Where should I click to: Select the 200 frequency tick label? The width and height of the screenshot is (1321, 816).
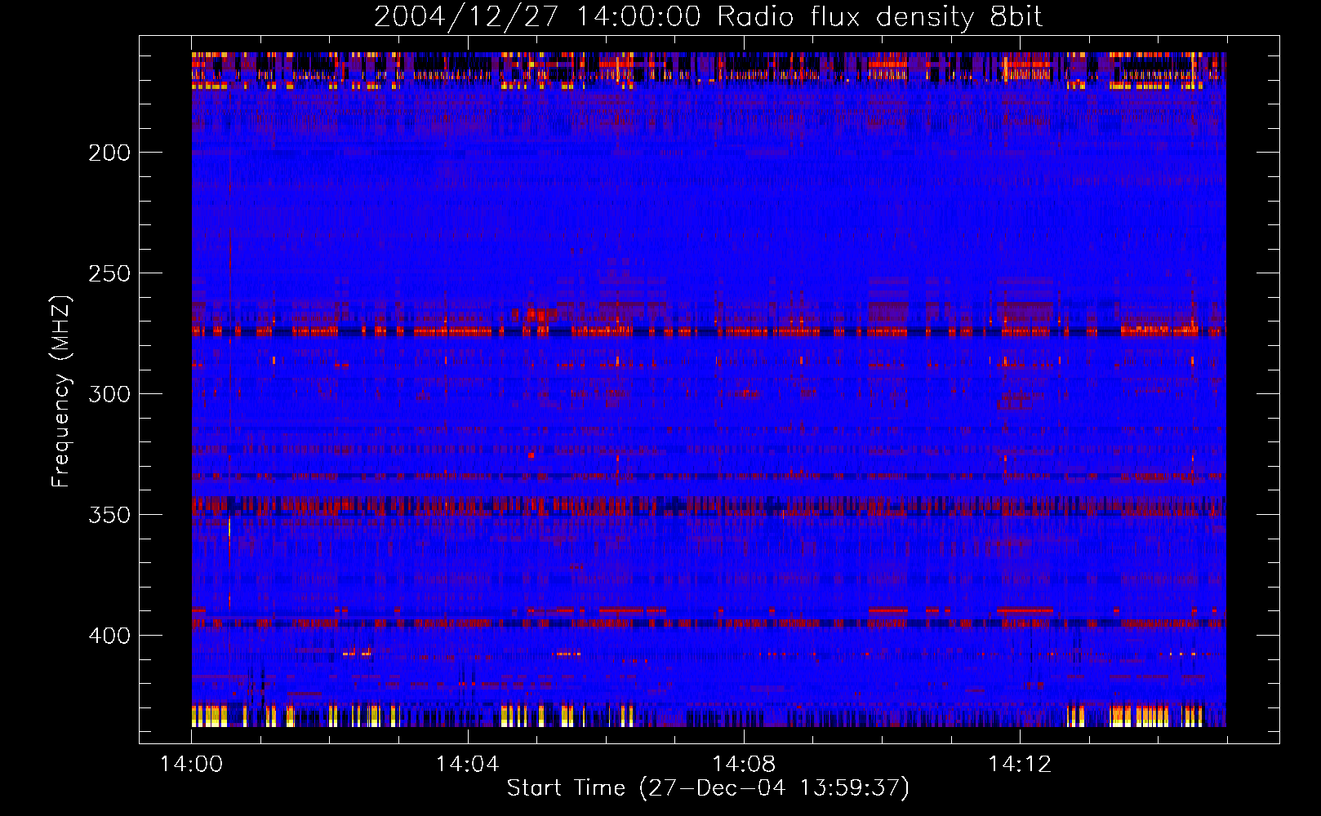[109, 153]
